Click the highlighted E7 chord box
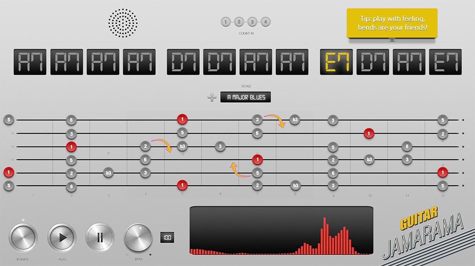The height and width of the screenshot is (266, 475). coord(336,62)
